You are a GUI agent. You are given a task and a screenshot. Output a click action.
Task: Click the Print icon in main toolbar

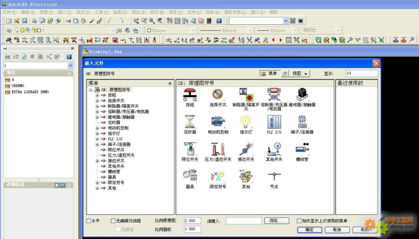tap(34, 21)
